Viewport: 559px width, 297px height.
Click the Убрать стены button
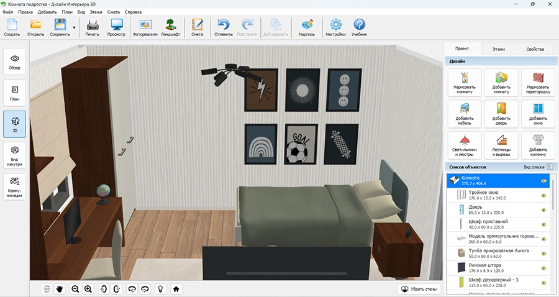420,289
